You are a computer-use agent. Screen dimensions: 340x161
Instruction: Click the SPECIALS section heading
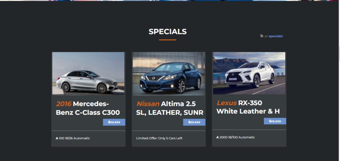tap(168, 32)
